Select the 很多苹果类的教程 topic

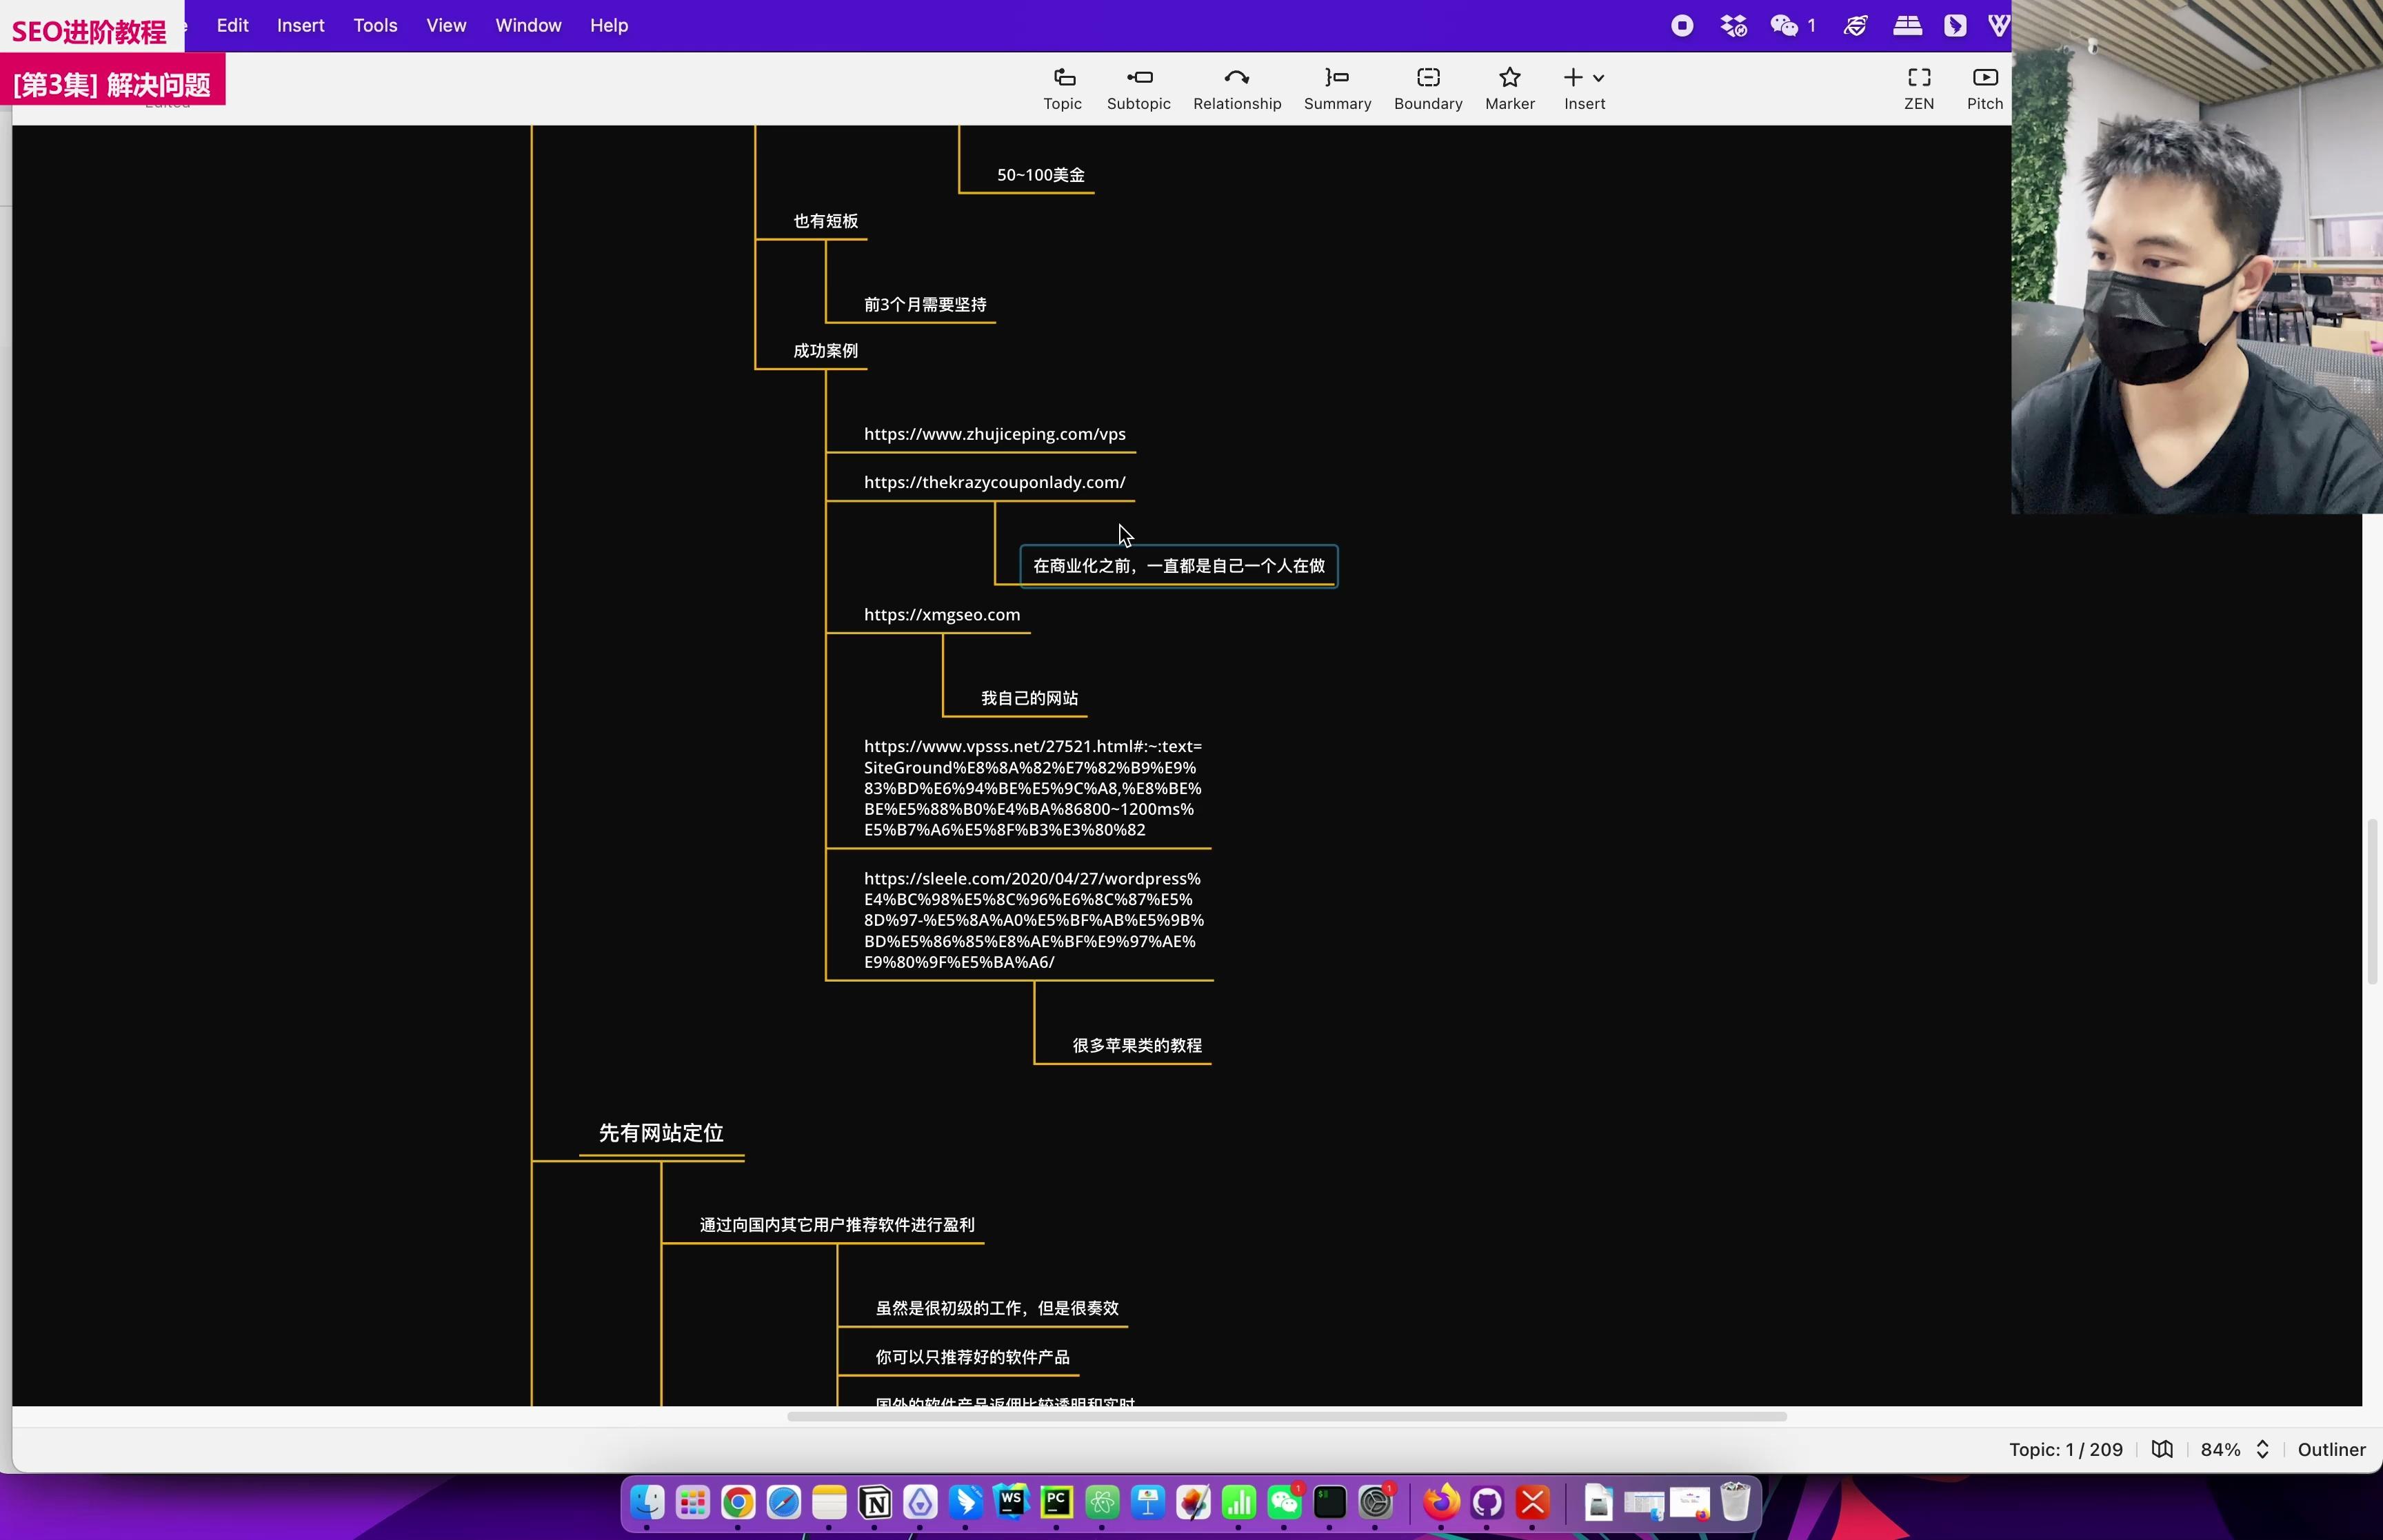click(1136, 1045)
